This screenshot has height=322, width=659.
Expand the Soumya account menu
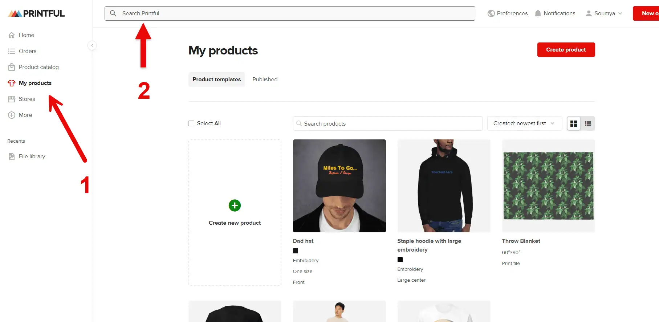click(x=604, y=13)
